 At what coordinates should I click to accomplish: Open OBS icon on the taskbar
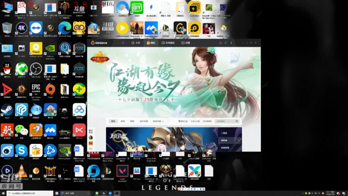pyautogui.click(x=117, y=193)
